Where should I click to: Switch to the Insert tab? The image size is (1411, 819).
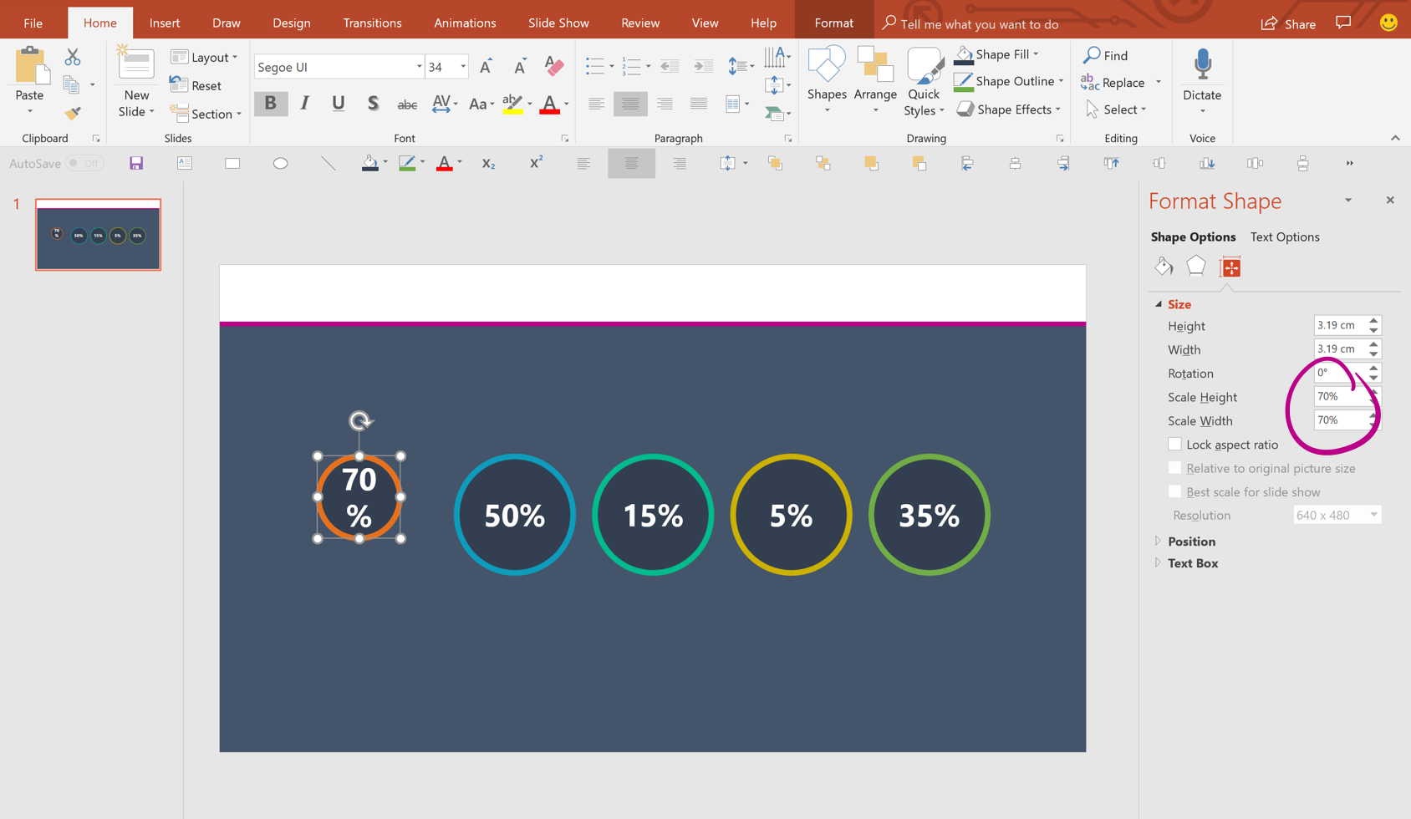click(165, 23)
